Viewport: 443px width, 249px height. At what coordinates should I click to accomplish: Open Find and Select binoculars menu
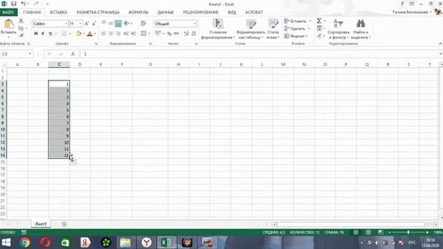coord(361,29)
